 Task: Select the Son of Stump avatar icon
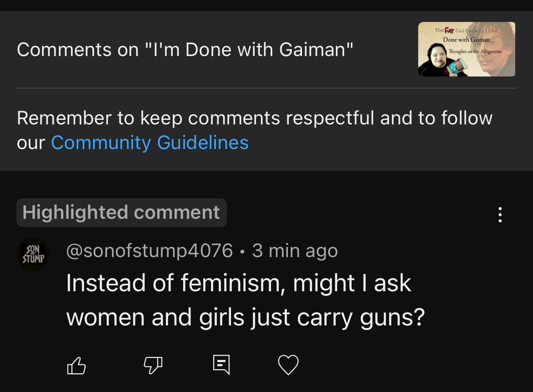(x=33, y=254)
